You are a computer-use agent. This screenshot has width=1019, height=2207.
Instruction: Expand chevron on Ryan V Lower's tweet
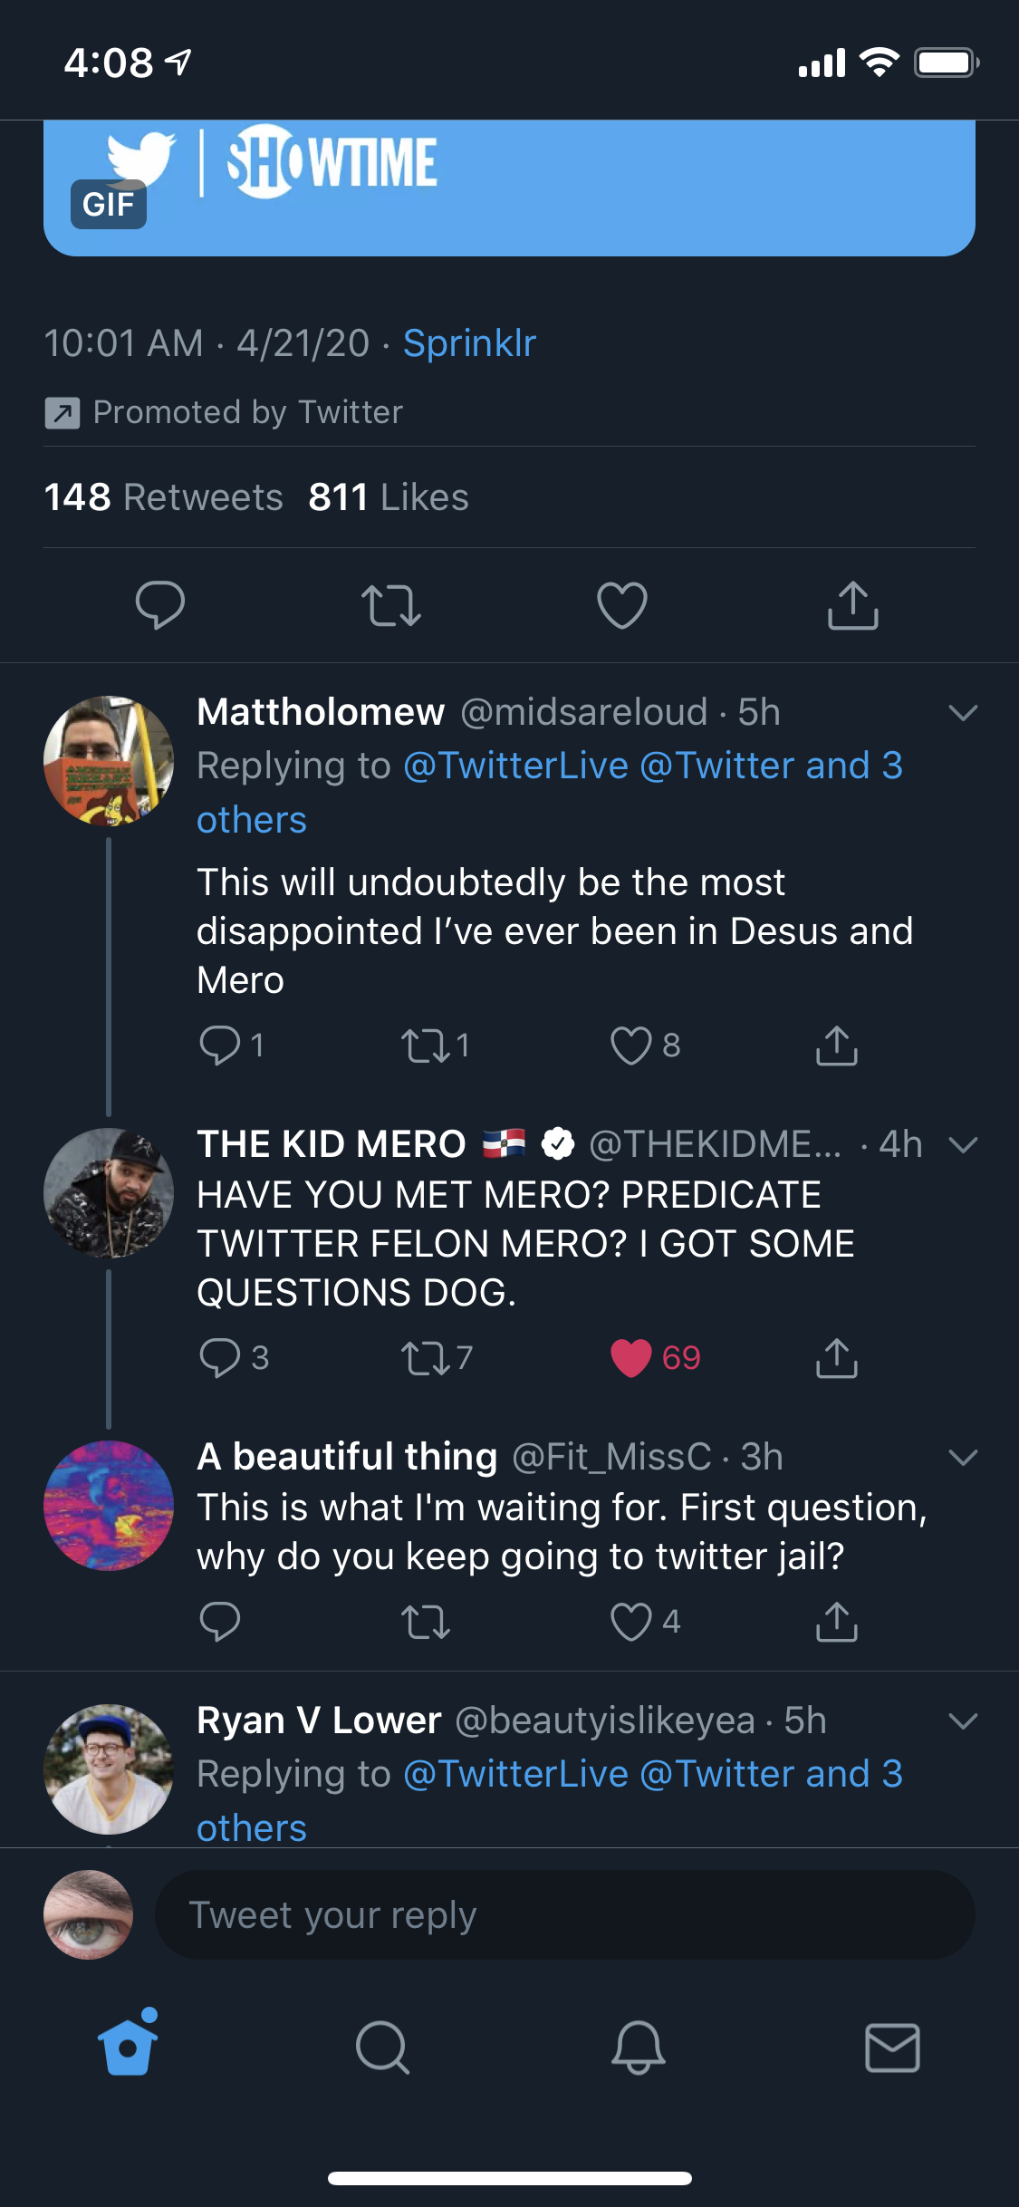tap(962, 1721)
